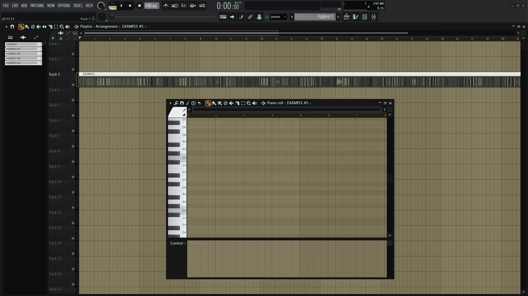Viewport: 528px width, 296px height.
Task: Open the global snap selector showing (none)
Action: 278,17
